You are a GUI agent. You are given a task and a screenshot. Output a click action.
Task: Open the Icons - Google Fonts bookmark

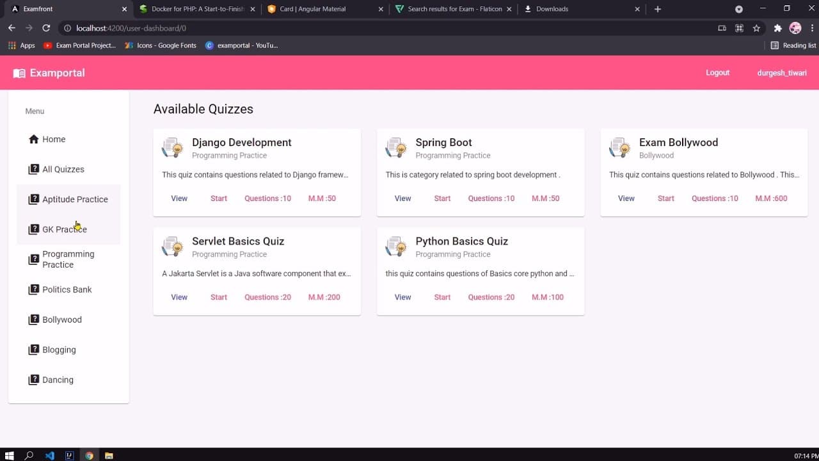pyautogui.click(x=161, y=45)
